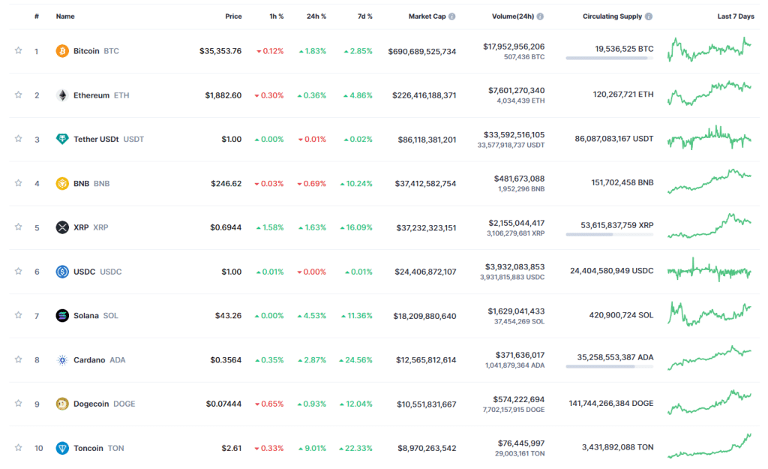Click the blue USDC logo icon
Image resolution: width=768 pixels, height=469 pixels.
point(62,272)
